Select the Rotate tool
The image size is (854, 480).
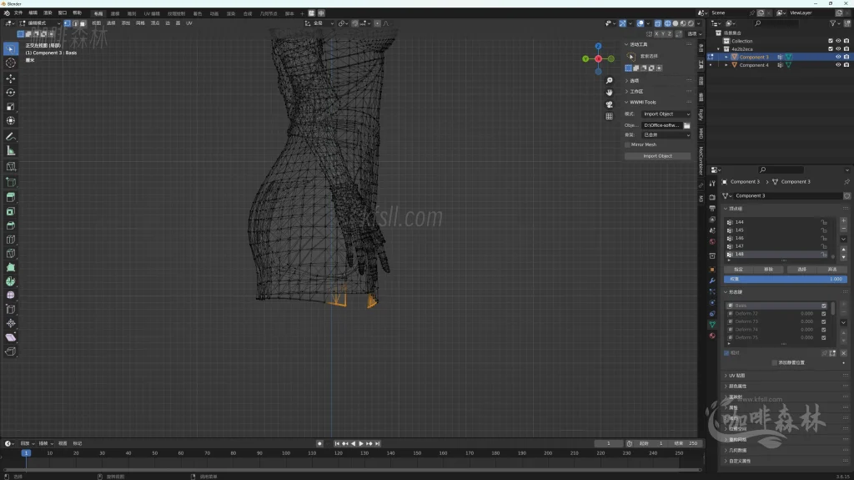10,93
